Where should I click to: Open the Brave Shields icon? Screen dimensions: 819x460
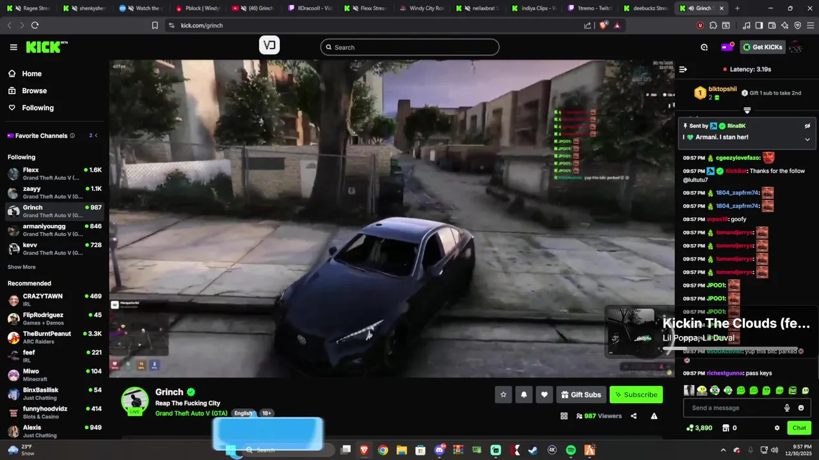(603, 26)
